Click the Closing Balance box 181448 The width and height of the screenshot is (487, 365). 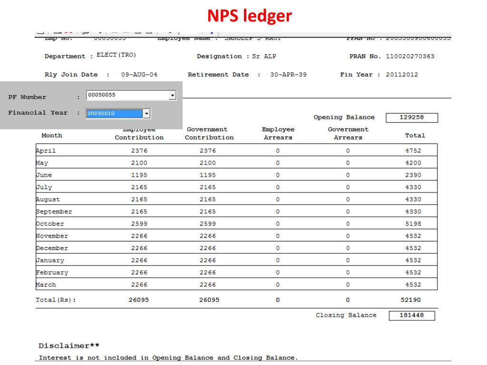point(412,316)
